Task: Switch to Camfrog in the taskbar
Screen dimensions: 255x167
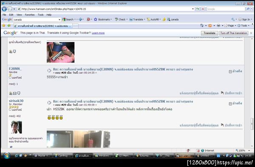Action: pyautogui.click(x=63, y=156)
